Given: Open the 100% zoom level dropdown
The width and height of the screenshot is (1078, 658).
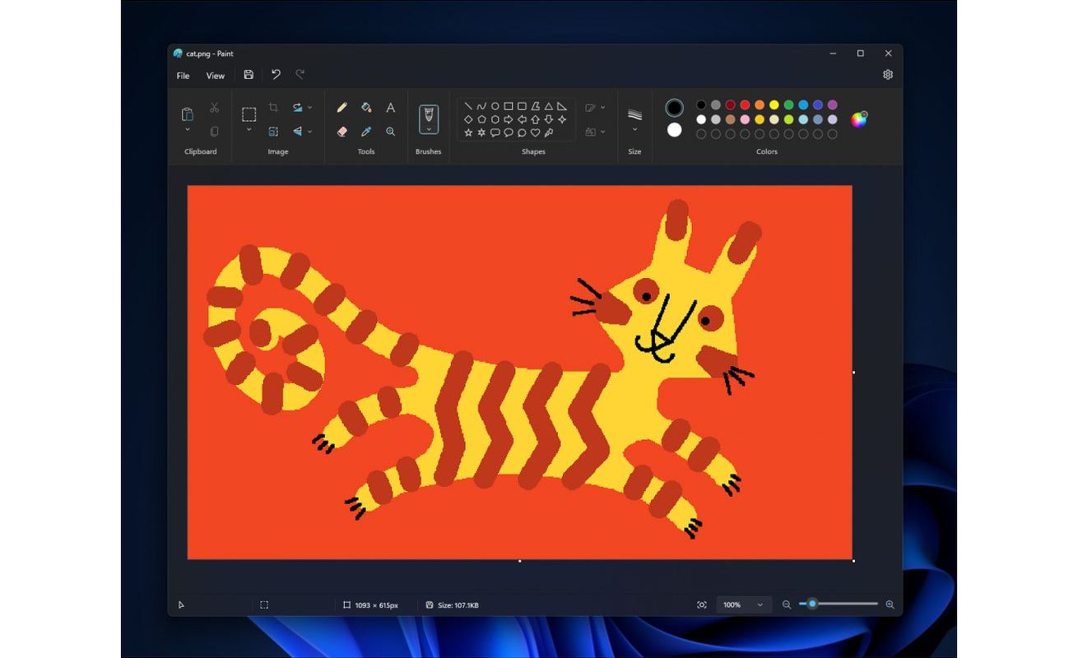Looking at the screenshot, I should [744, 605].
